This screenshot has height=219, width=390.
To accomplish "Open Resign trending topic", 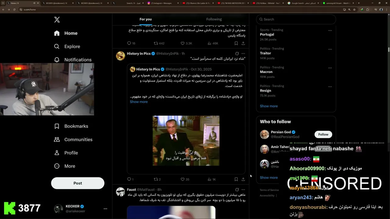I will 265,91.
